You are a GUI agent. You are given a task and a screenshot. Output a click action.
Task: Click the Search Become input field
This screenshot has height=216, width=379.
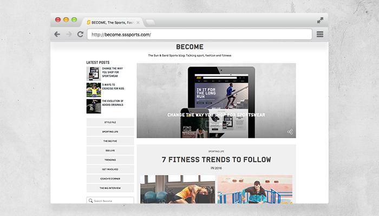coord(110,200)
